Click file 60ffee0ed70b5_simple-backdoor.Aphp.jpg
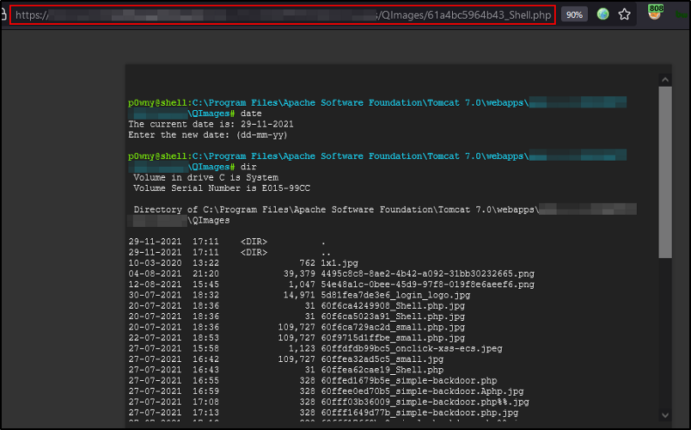 click(422, 391)
